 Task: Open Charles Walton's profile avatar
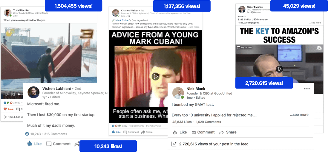tap(116, 13)
